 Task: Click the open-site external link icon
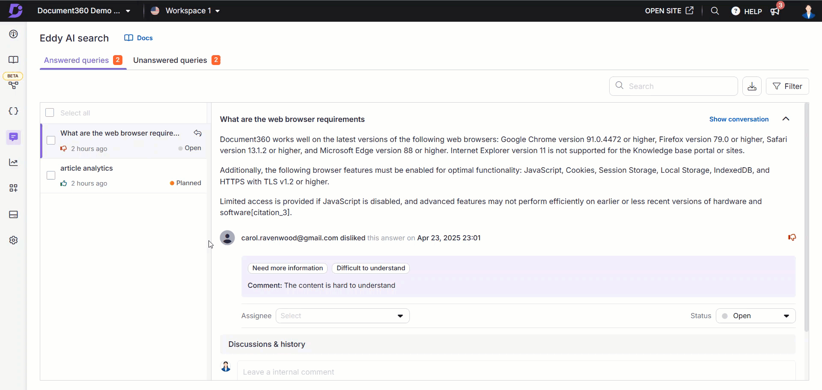689,11
